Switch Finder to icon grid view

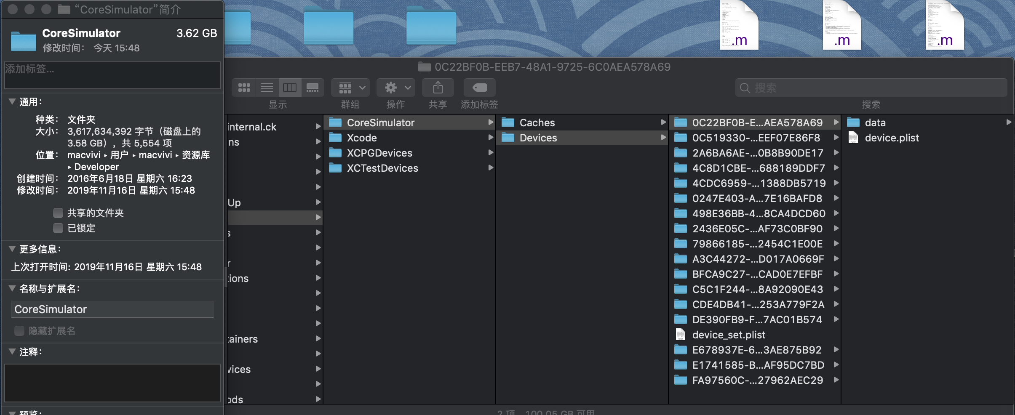[243, 87]
